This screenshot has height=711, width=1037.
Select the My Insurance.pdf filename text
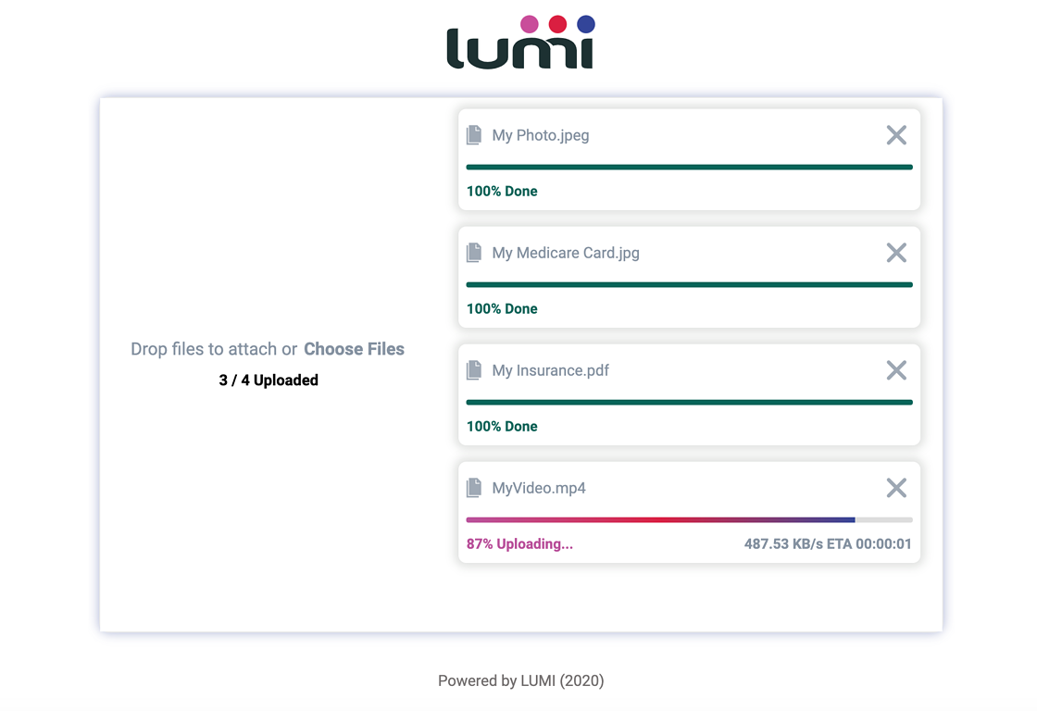tap(550, 370)
